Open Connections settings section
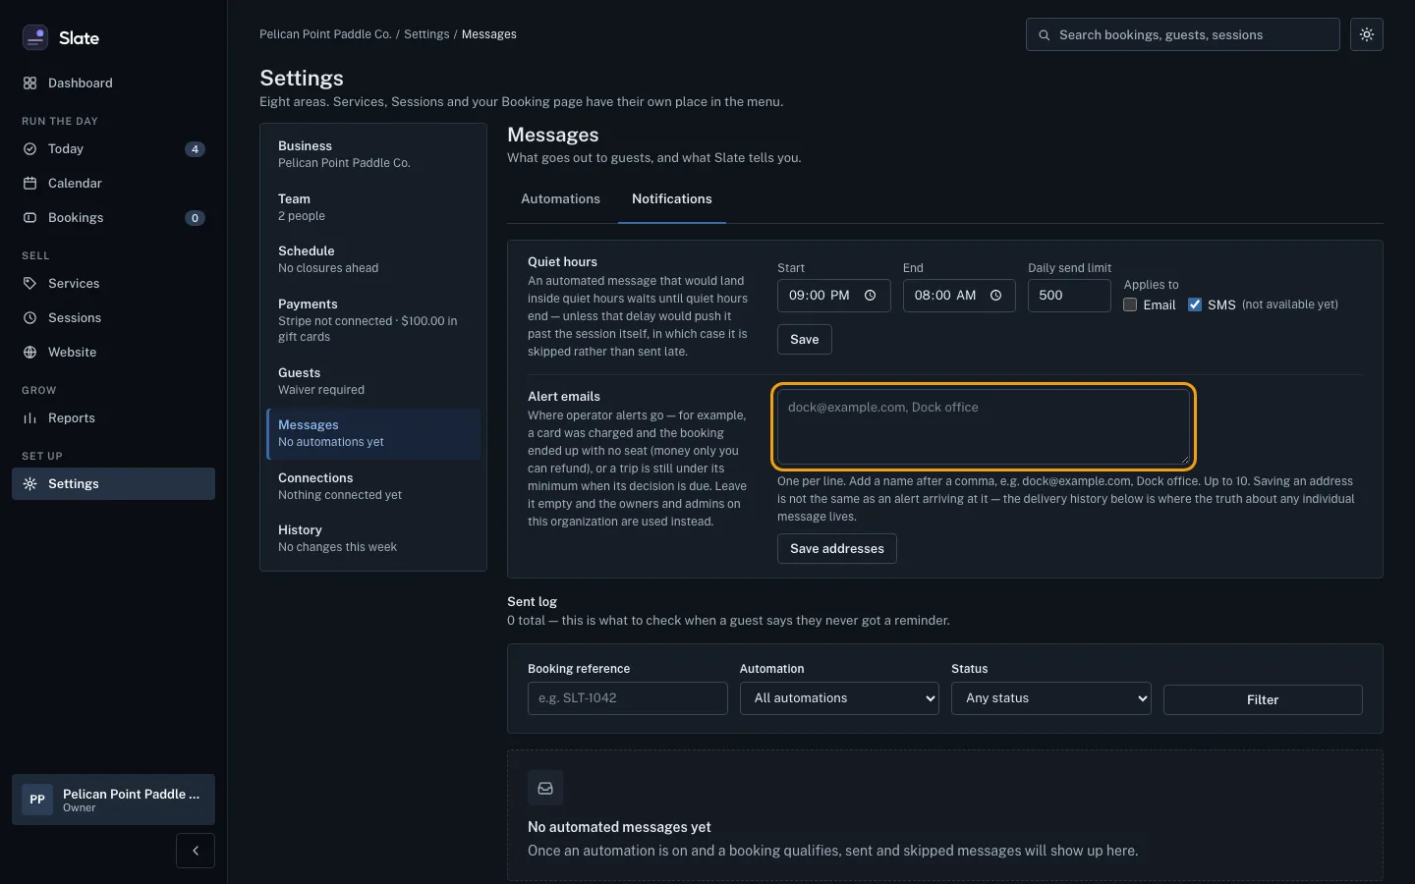Image resolution: width=1415 pixels, height=884 pixels. pyautogui.click(x=373, y=486)
